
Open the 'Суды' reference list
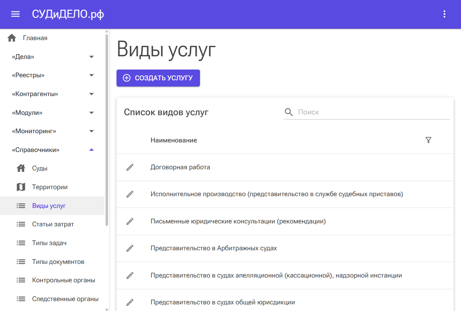coord(40,169)
